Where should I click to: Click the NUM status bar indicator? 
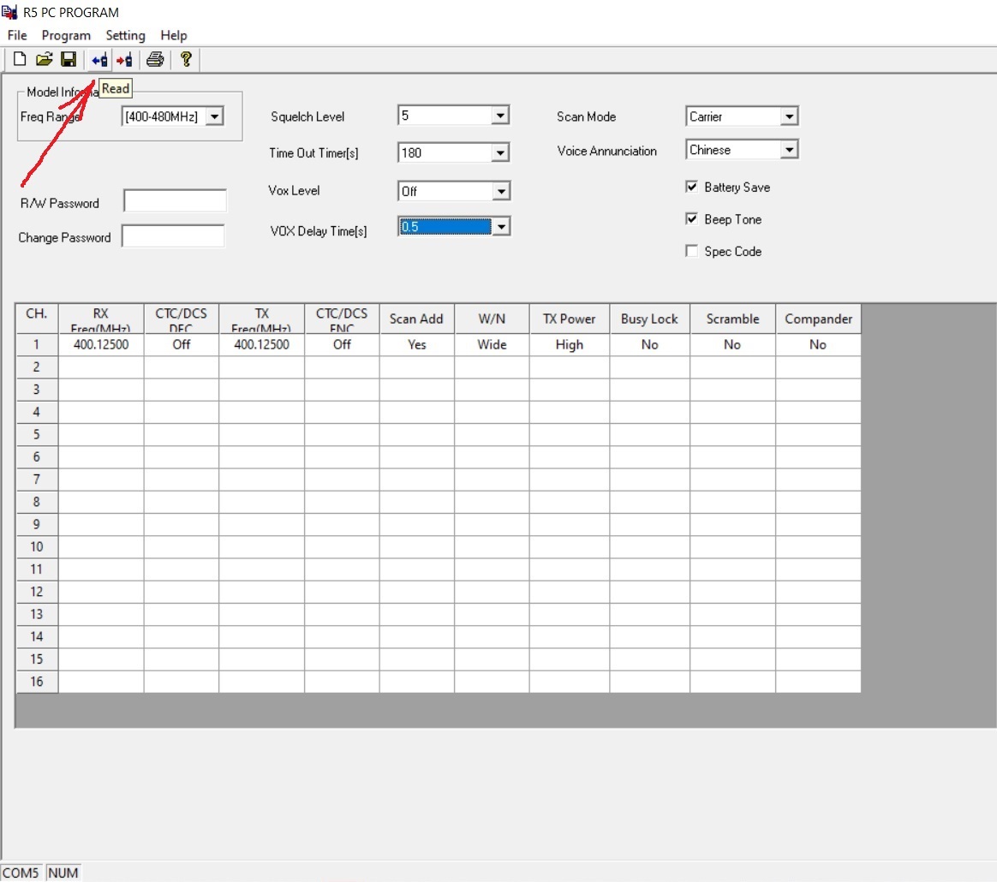point(63,873)
